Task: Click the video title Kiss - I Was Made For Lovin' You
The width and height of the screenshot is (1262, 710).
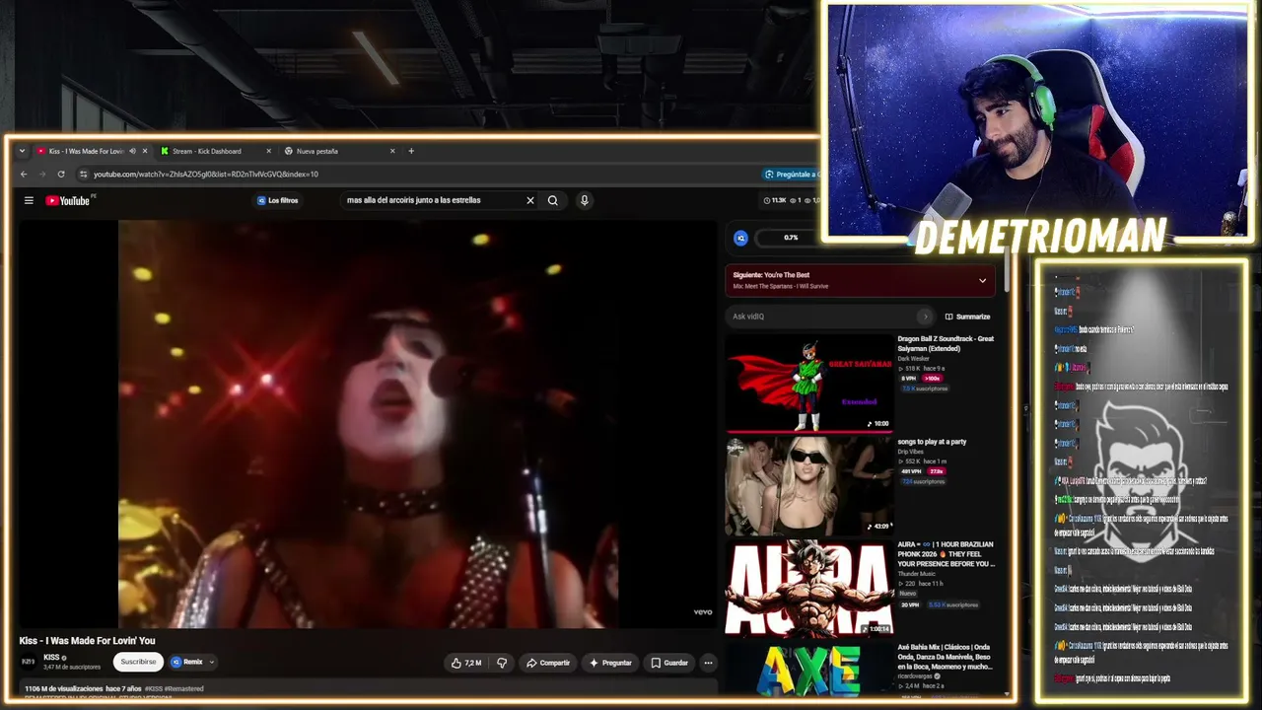Action: click(87, 641)
